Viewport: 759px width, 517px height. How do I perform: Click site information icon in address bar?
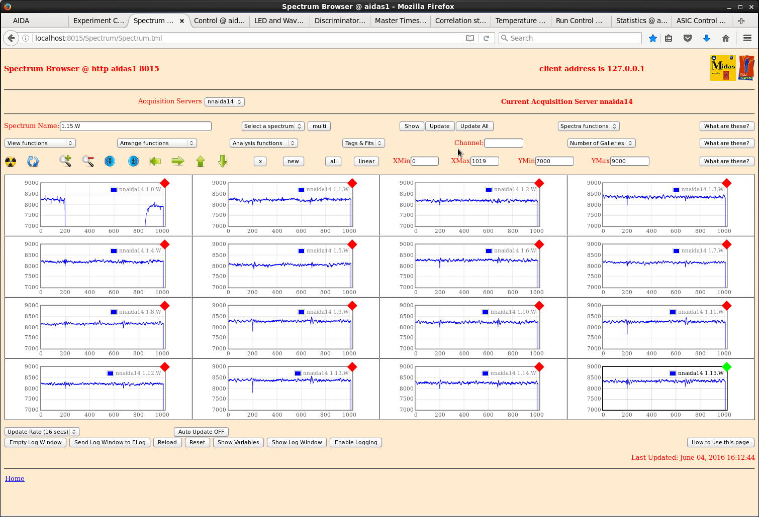click(x=25, y=38)
